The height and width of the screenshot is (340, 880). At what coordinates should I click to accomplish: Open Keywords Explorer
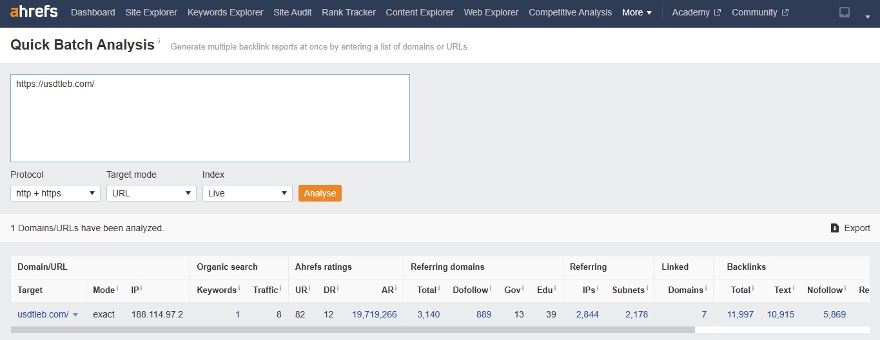point(225,12)
